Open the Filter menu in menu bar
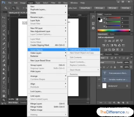Screen dimensions: 134x117 click(53, 3)
